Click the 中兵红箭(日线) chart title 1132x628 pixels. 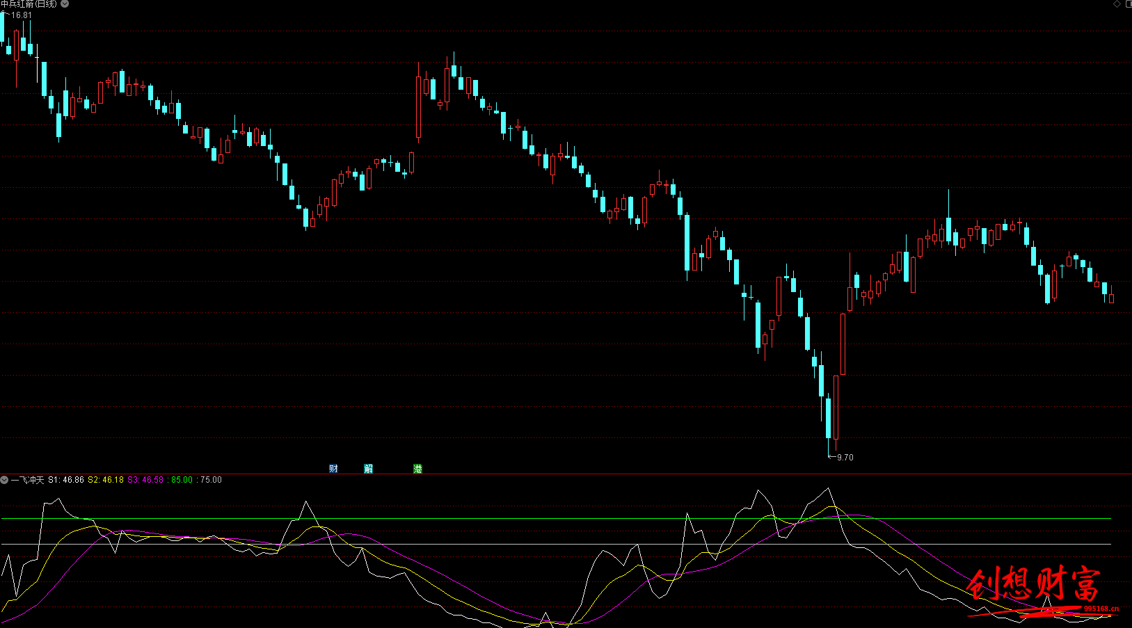pos(29,4)
